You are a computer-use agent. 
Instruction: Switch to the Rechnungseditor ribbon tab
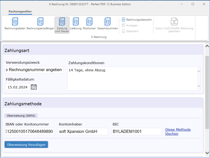click(20, 12)
